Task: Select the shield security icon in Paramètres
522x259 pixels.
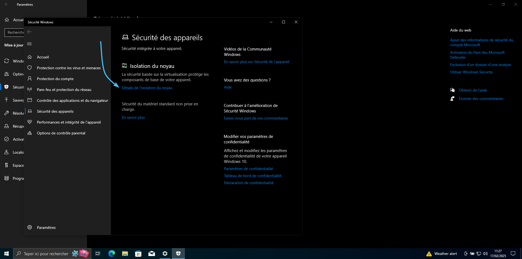Action: [x=7, y=87]
